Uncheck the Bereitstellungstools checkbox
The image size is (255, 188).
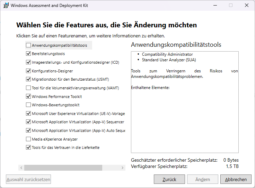coord(28,54)
